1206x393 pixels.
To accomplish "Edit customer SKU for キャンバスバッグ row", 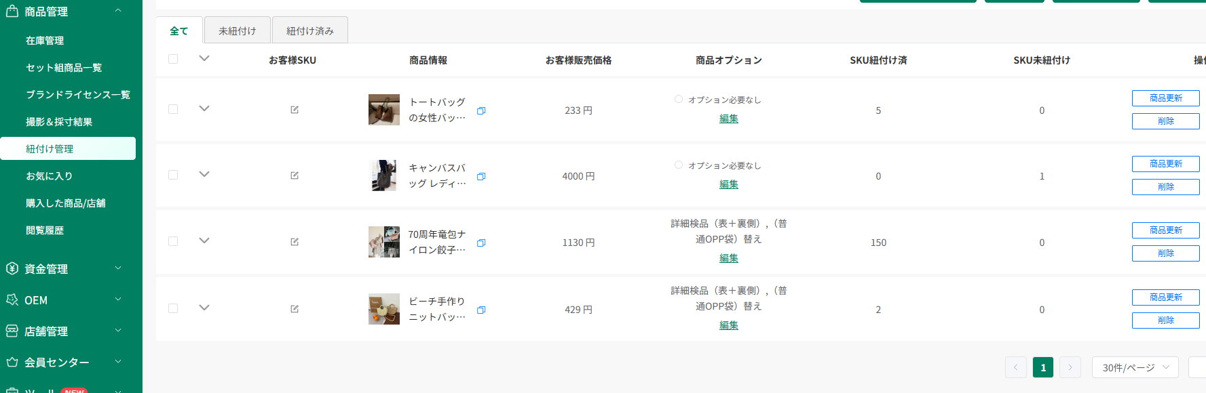I will coord(295,175).
